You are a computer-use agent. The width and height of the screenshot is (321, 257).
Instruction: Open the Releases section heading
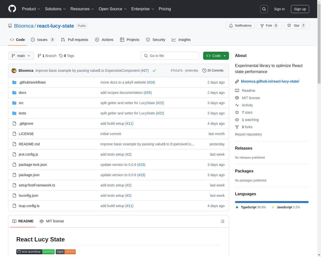click(244, 148)
